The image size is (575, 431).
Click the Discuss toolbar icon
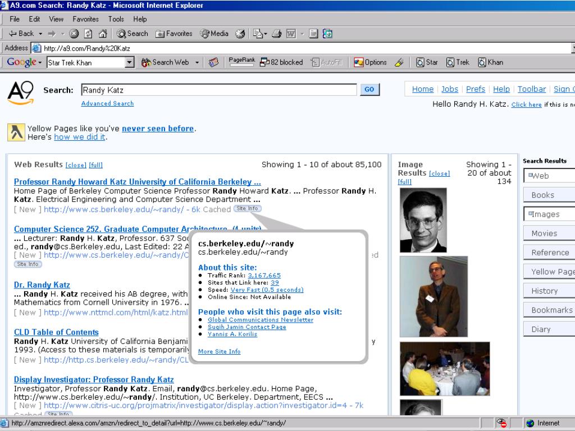click(x=313, y=34)
